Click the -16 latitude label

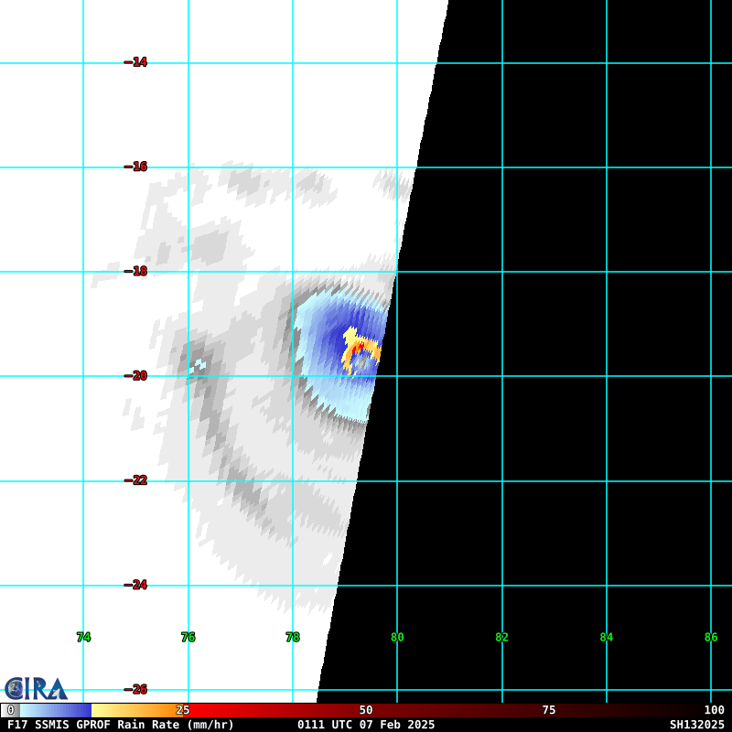point(135,167)
